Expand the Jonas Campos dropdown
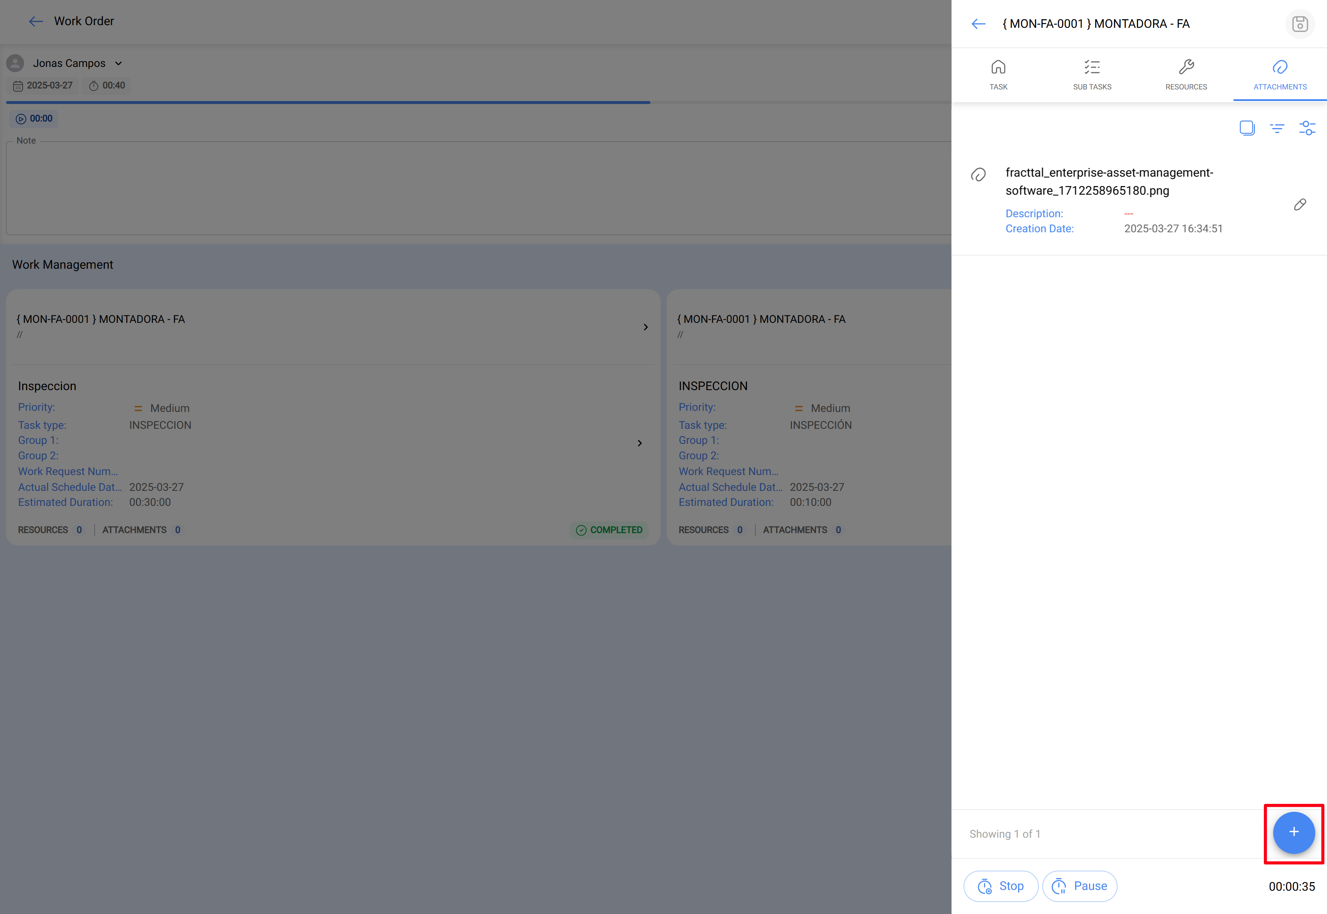Screen dimensions: 1327x914 (x=118, y=64)
